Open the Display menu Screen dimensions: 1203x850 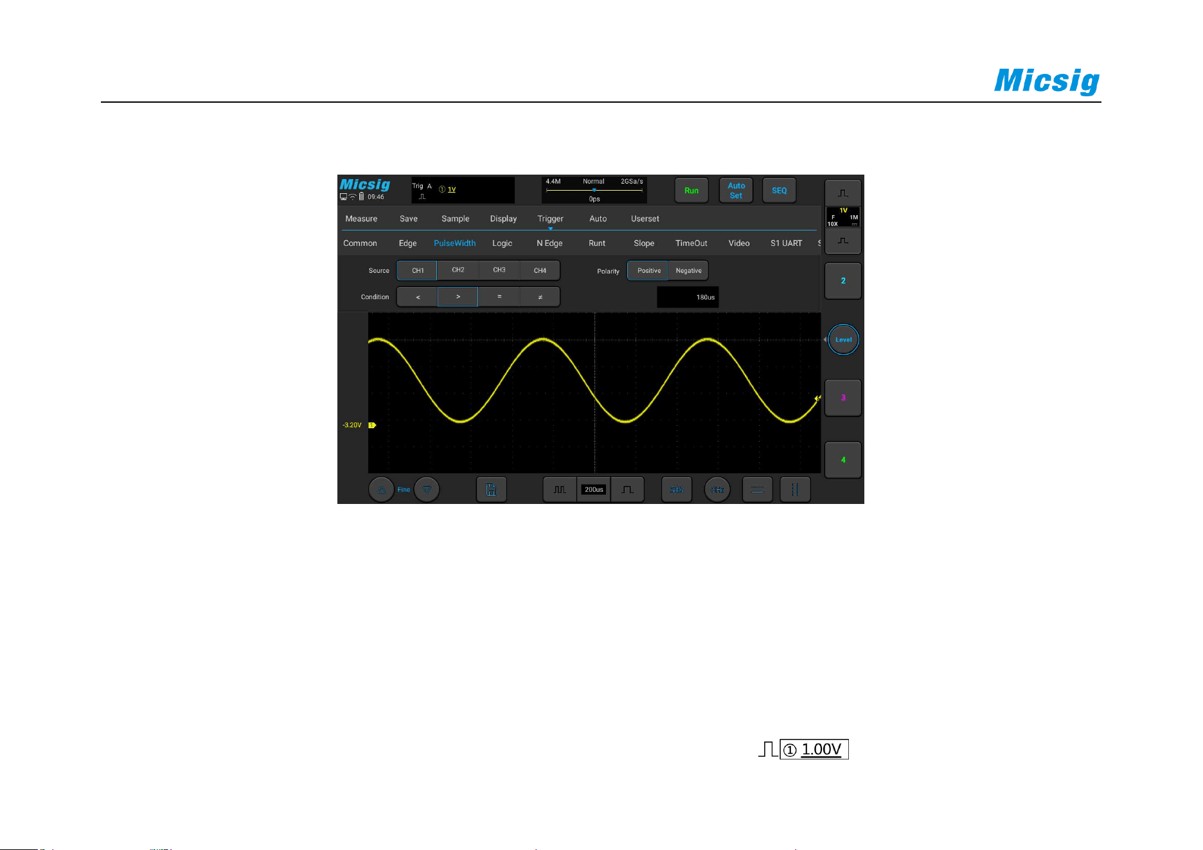pyautogui.click(x=503, y=219)
